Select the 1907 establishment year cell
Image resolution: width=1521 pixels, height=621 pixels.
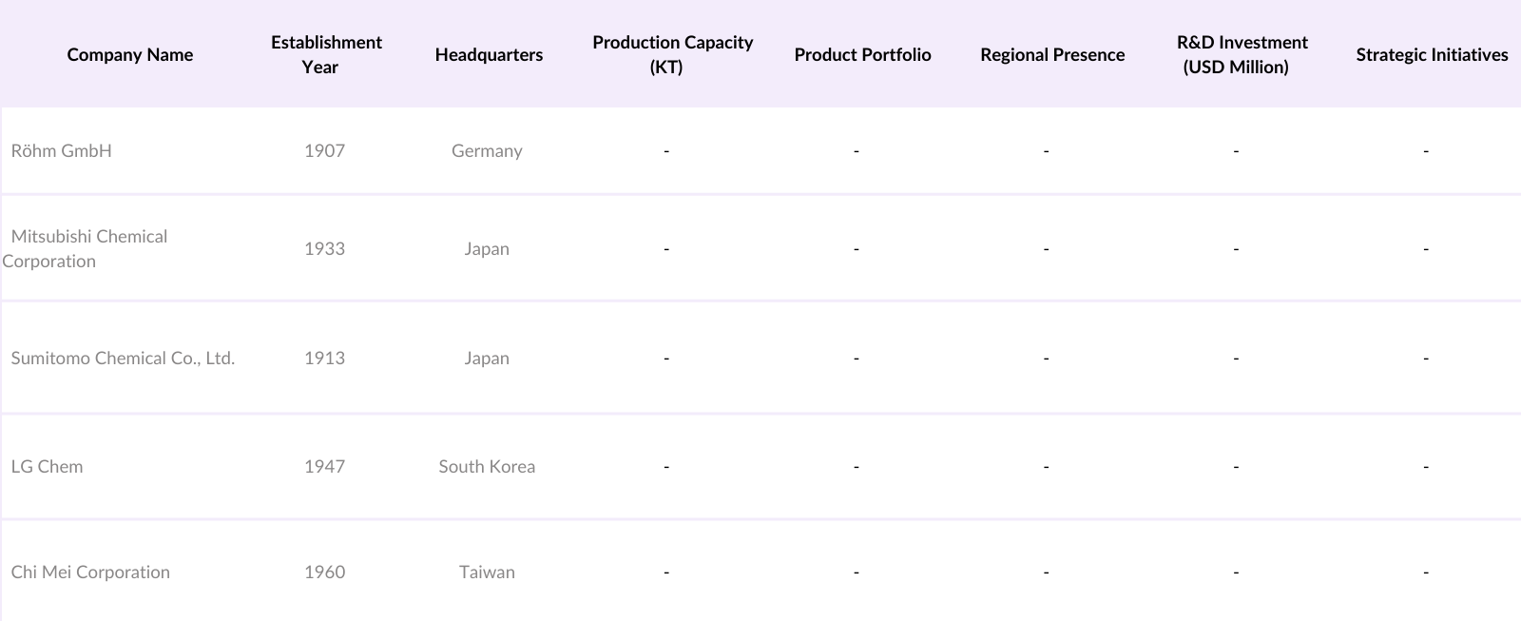click(324, 151)
